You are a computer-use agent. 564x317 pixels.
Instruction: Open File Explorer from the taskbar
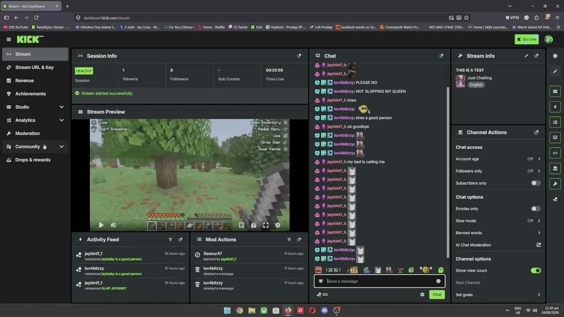pos(252,310)
